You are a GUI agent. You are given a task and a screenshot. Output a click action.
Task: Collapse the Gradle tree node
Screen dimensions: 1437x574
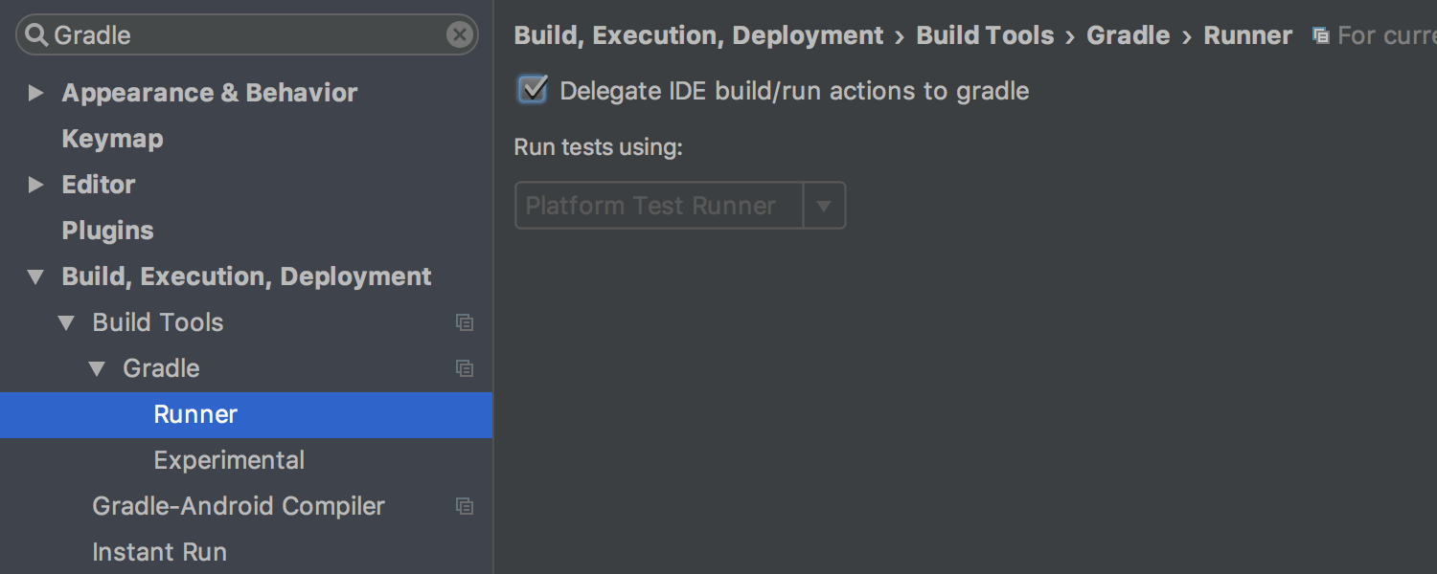tap(97, 369)
